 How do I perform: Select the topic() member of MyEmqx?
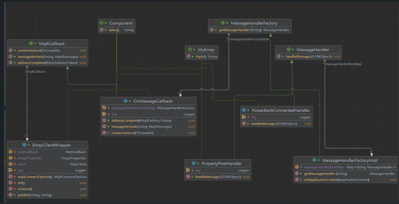click(x=201, y=57)
